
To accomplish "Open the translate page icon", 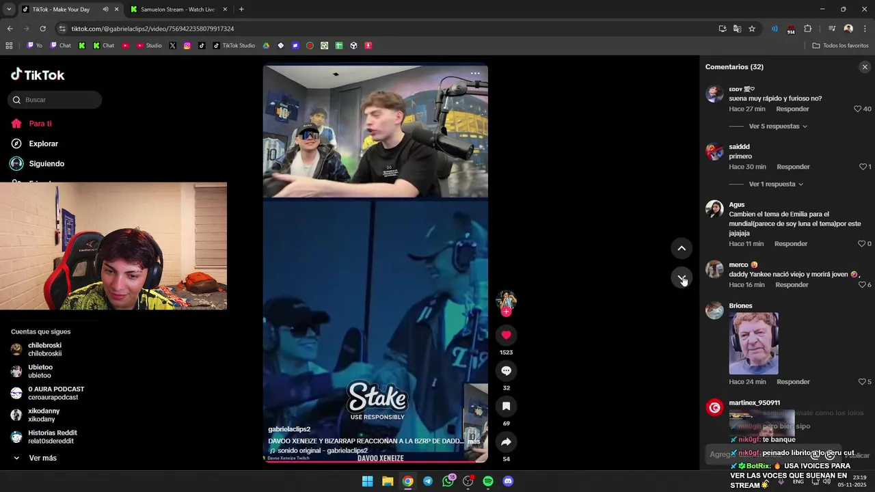I will (737, 29).
